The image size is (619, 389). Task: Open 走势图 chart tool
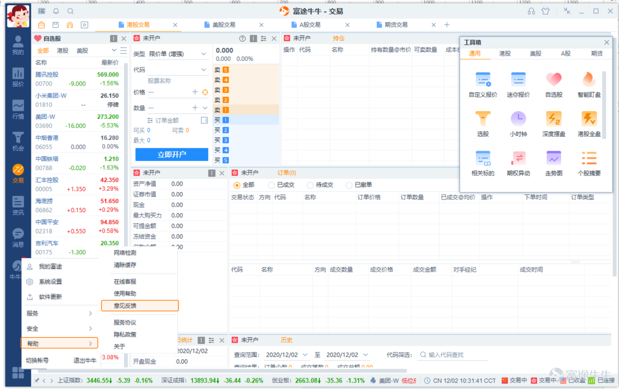pos(554,163)
